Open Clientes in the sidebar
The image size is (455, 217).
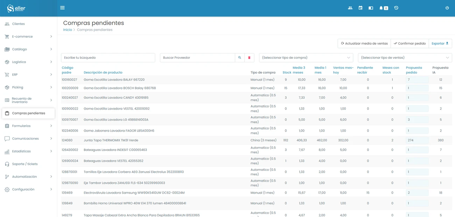(19, 24)
